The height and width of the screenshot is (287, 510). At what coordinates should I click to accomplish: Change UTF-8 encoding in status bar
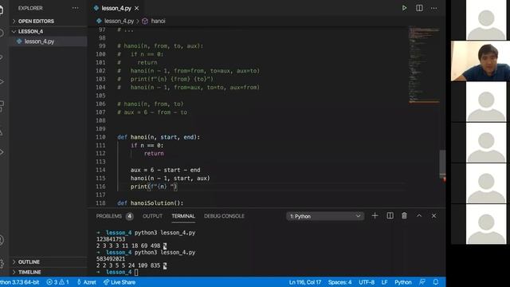[x=367, y=282]
